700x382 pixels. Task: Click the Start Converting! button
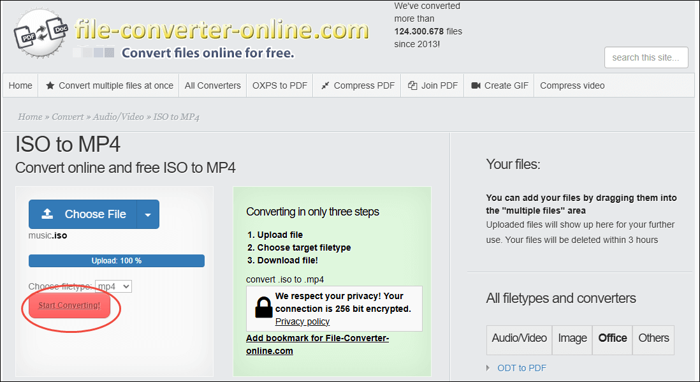coord(69,305)
